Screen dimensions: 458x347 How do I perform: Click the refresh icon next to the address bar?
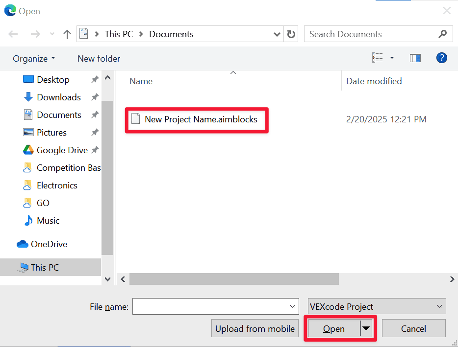click(x=291, y=34)
